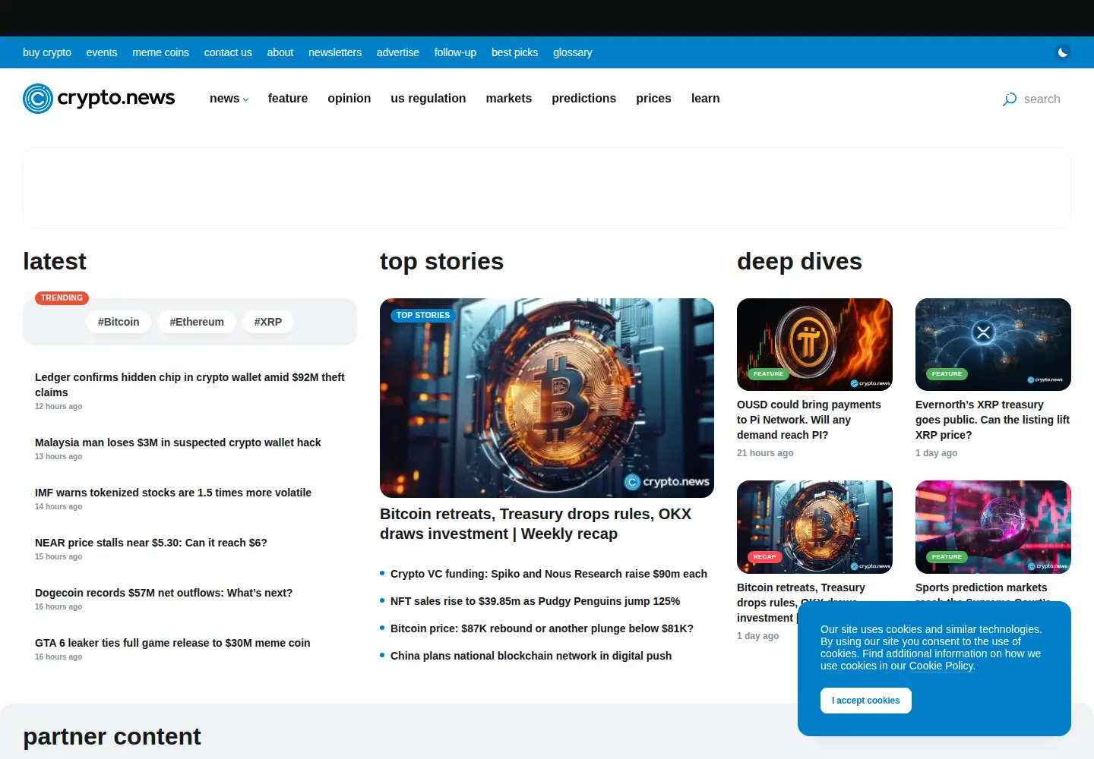This screenshot has height=759, width=1094.
Task: Open the OUSD Pi Network article thumbnail
Action: click(x=814, y=345)
